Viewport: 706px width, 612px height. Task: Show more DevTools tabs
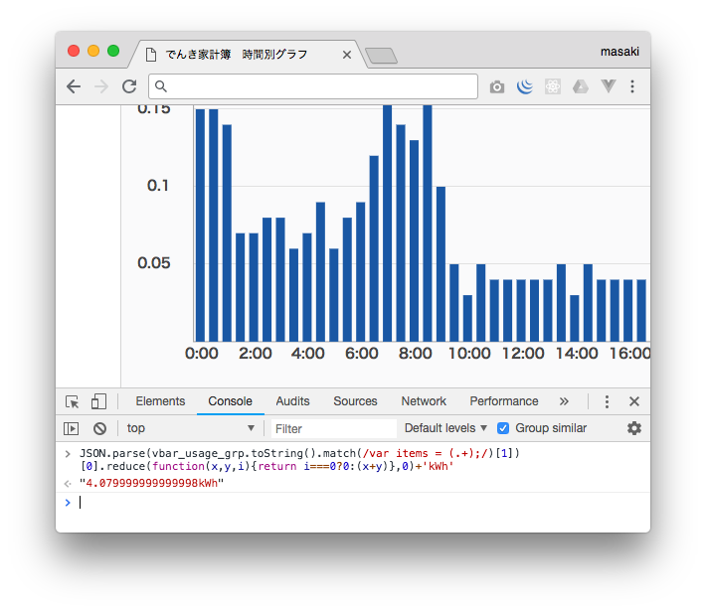[564, 401]
